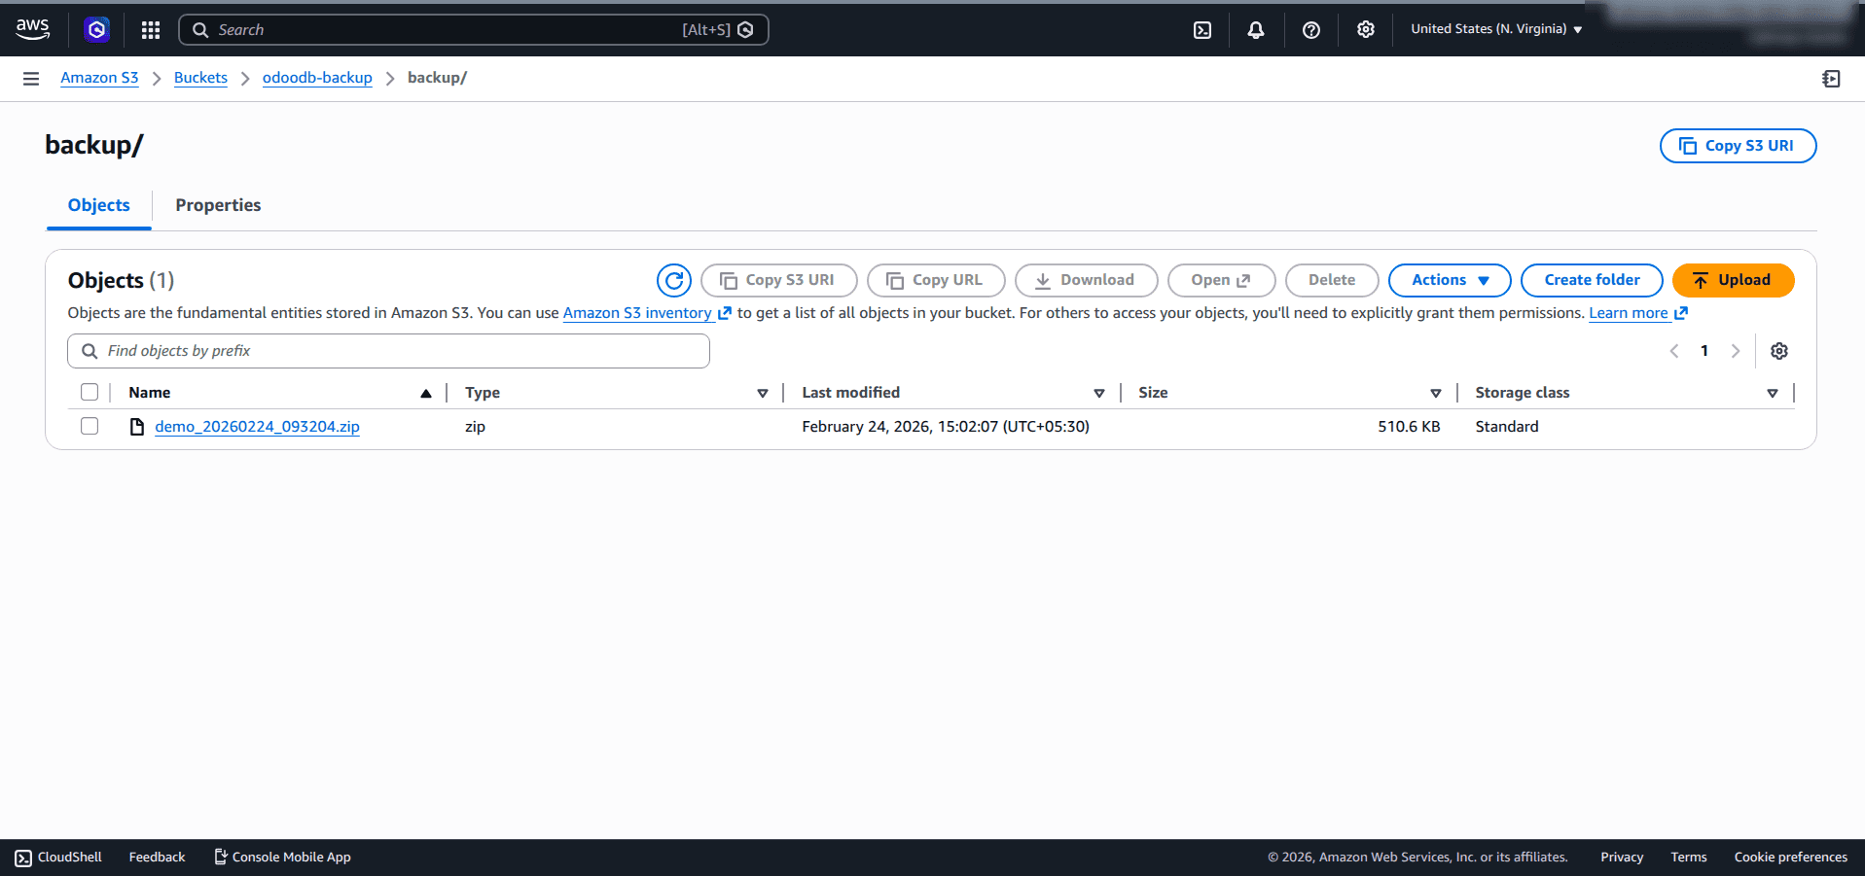Viewport: 1865px width, 876px height.
Task: Focus the Find objects by prefix field
Action: [388, 351]
